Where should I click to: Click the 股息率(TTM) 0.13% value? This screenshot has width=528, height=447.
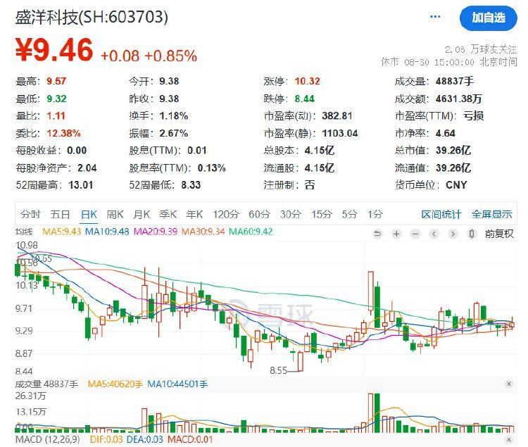[x=211, y=168]
